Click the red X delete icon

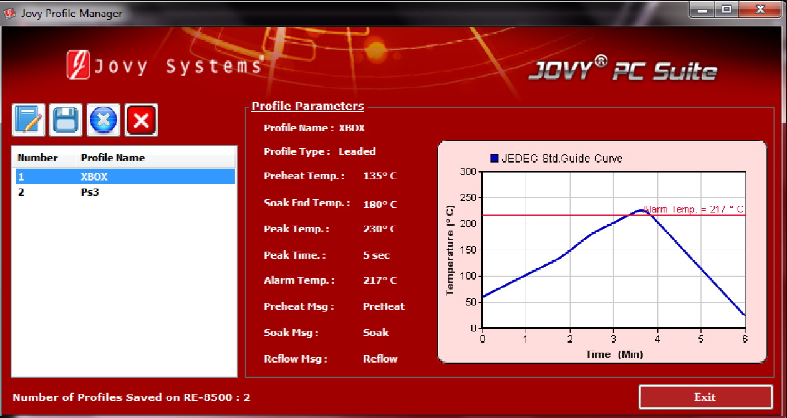coord(141,120)
